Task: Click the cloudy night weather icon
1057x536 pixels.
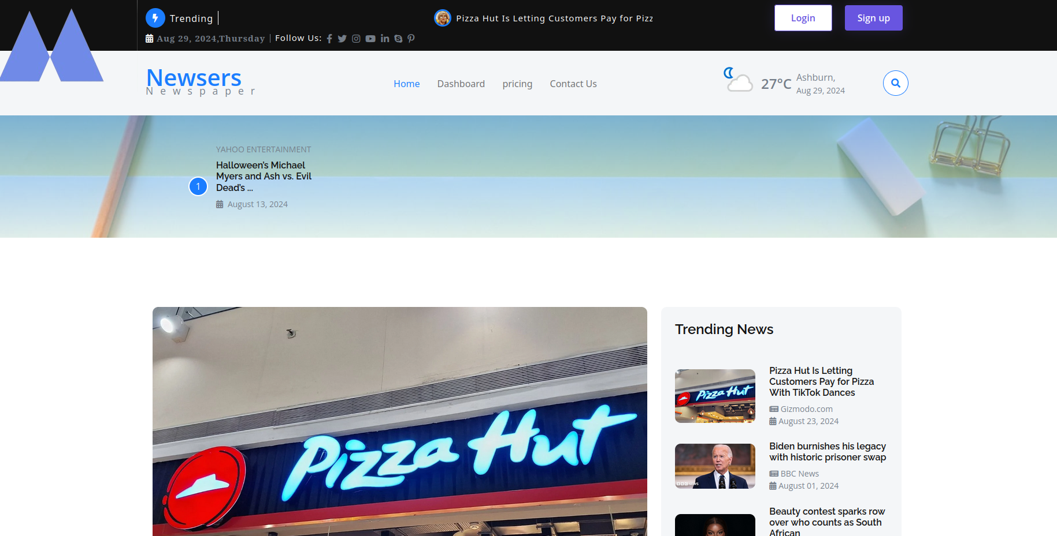Action: 738,80
